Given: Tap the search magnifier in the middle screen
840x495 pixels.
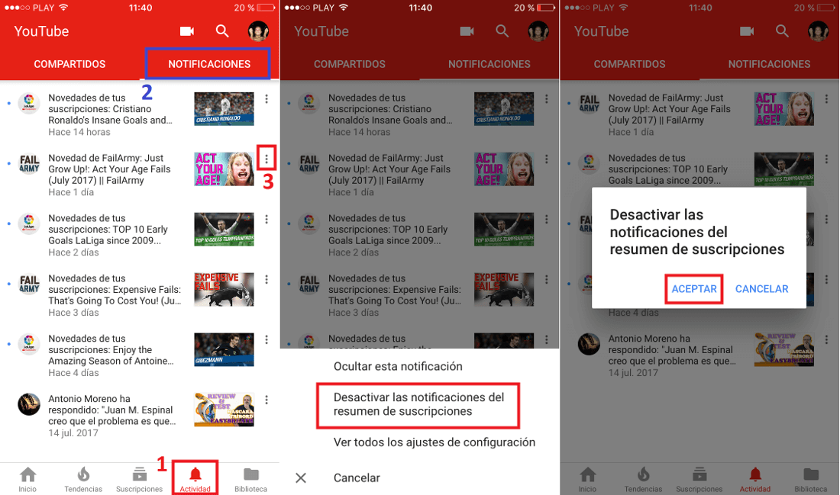Looking at the screenshot, I should [502, 31].
